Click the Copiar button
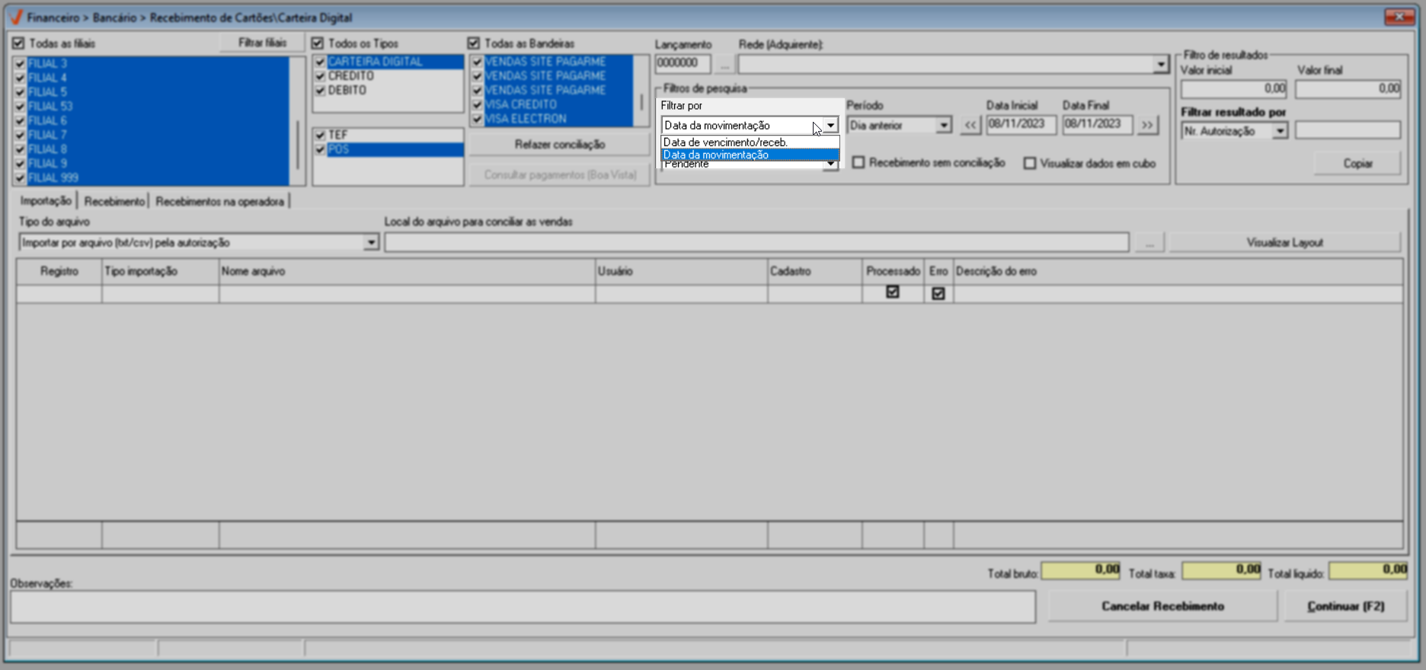This screenshot has height=670, width=1426. pyautogui.click(x=1357, y=163)
